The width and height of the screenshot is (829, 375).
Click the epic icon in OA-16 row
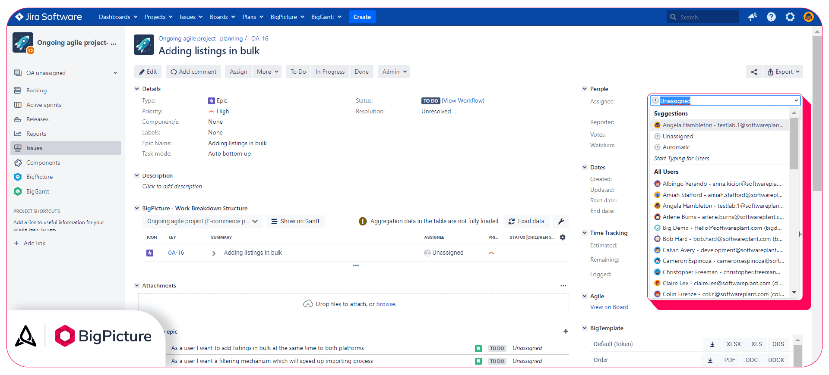[150, 253]
